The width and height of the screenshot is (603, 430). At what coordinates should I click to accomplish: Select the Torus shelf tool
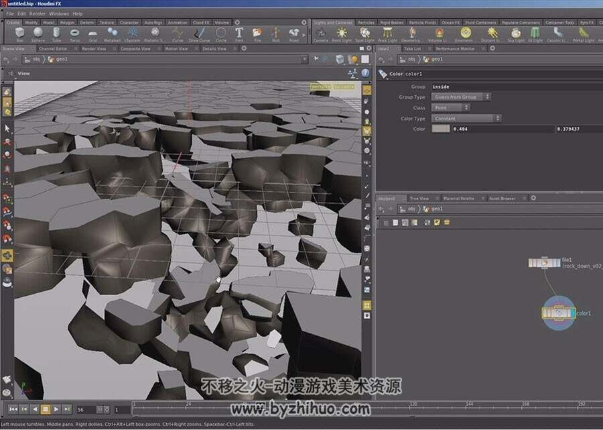click(x=74, y=34)
